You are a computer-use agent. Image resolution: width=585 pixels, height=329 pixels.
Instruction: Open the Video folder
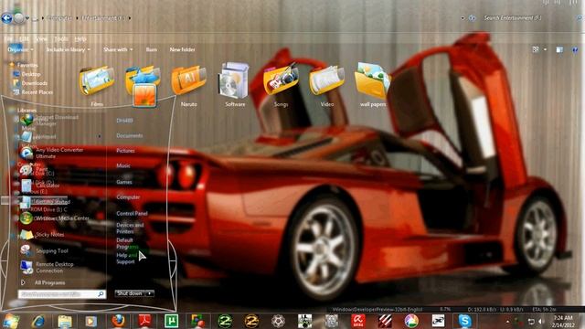click(x=327, y=86)
